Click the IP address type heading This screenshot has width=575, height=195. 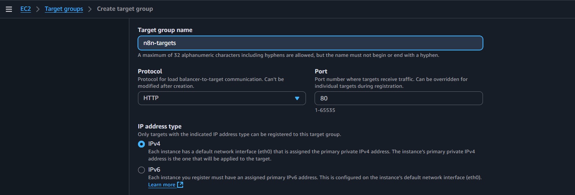[x=160, y=126]
